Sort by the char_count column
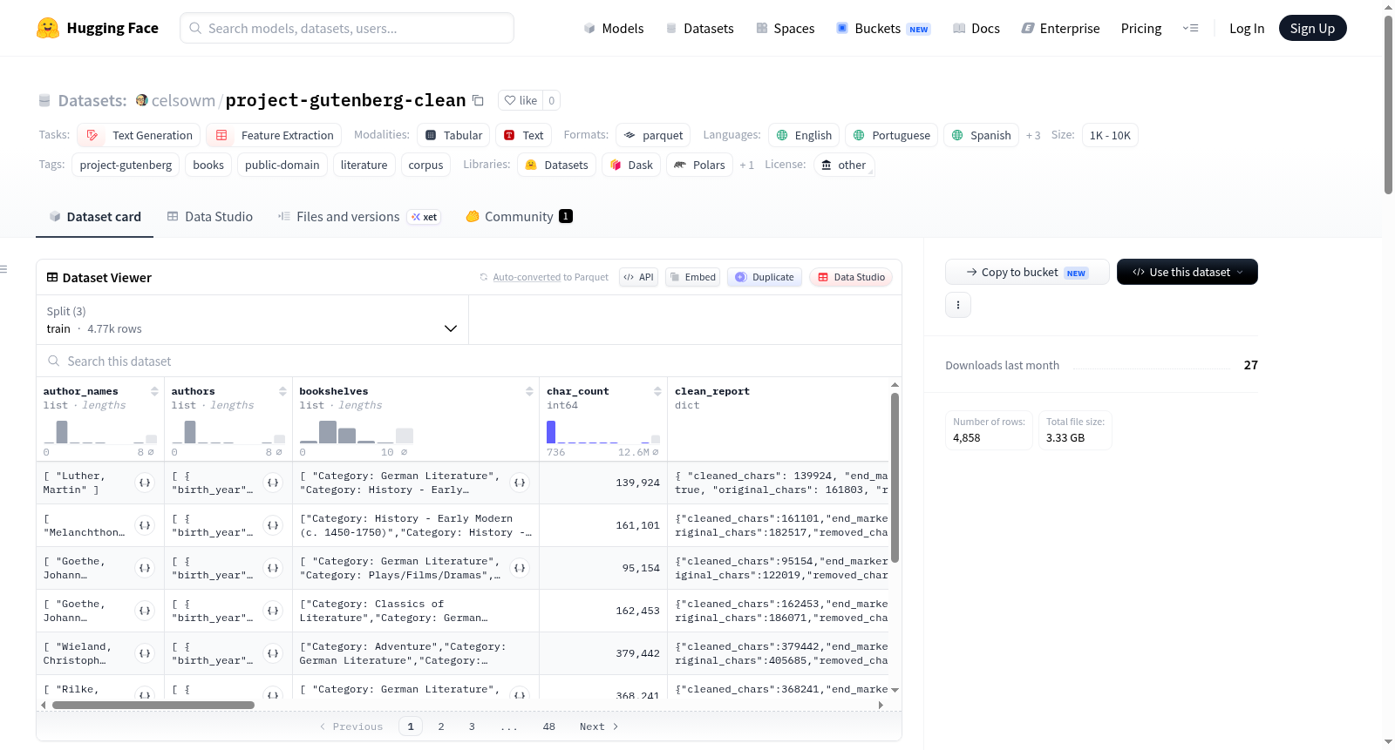1395x750 pixels. click(x=657, y=391)
